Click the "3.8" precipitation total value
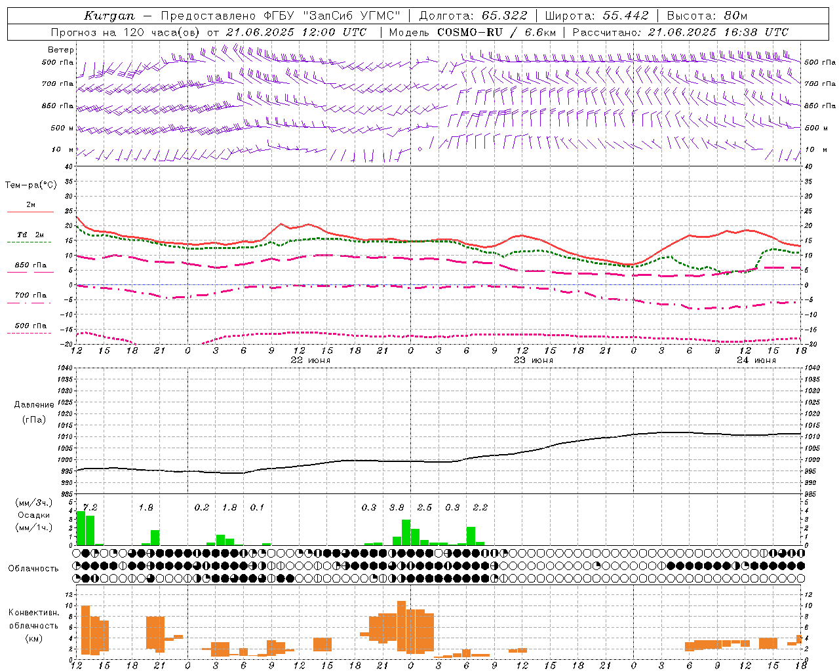The width and height of the screenshot is (839, 671). [x=397, y=508]
